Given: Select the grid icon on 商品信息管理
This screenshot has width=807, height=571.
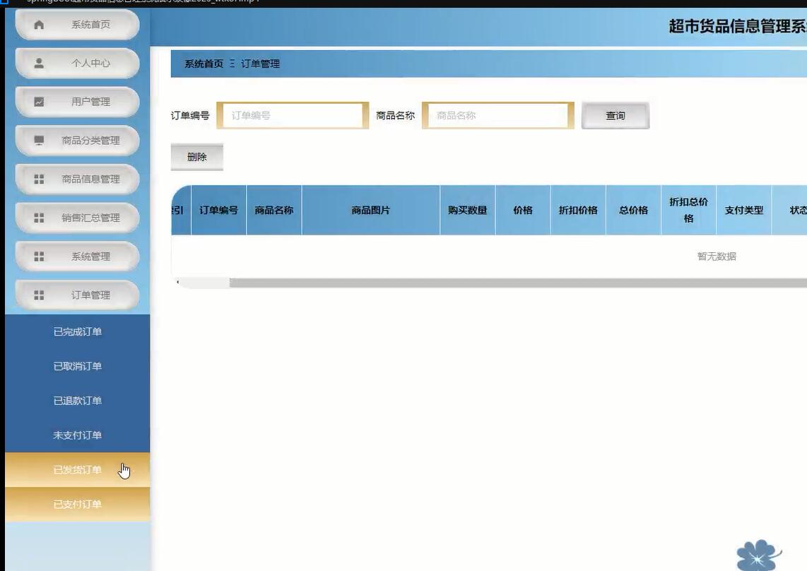Looking at the screenshot, I should [39, 179].
